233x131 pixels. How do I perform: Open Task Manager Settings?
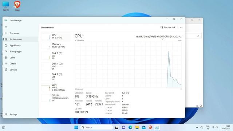pyautogui.click(x=20, y=114)
